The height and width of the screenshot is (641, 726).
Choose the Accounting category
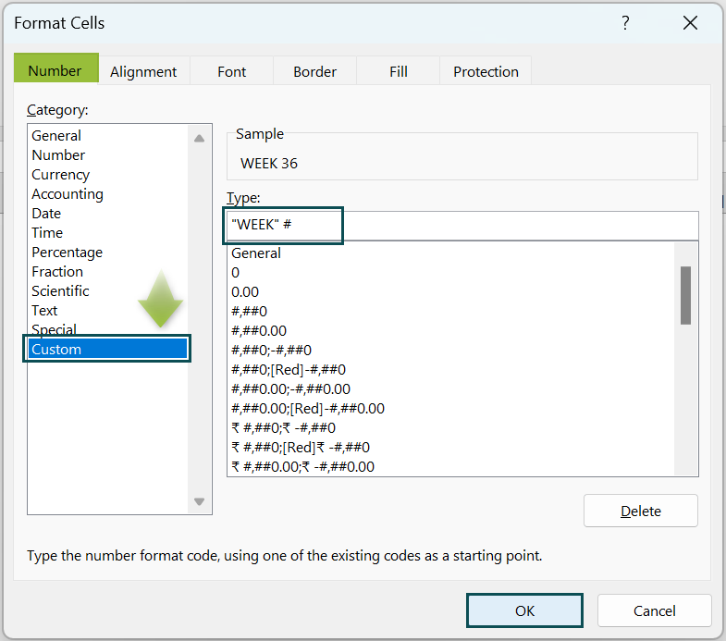108,194
